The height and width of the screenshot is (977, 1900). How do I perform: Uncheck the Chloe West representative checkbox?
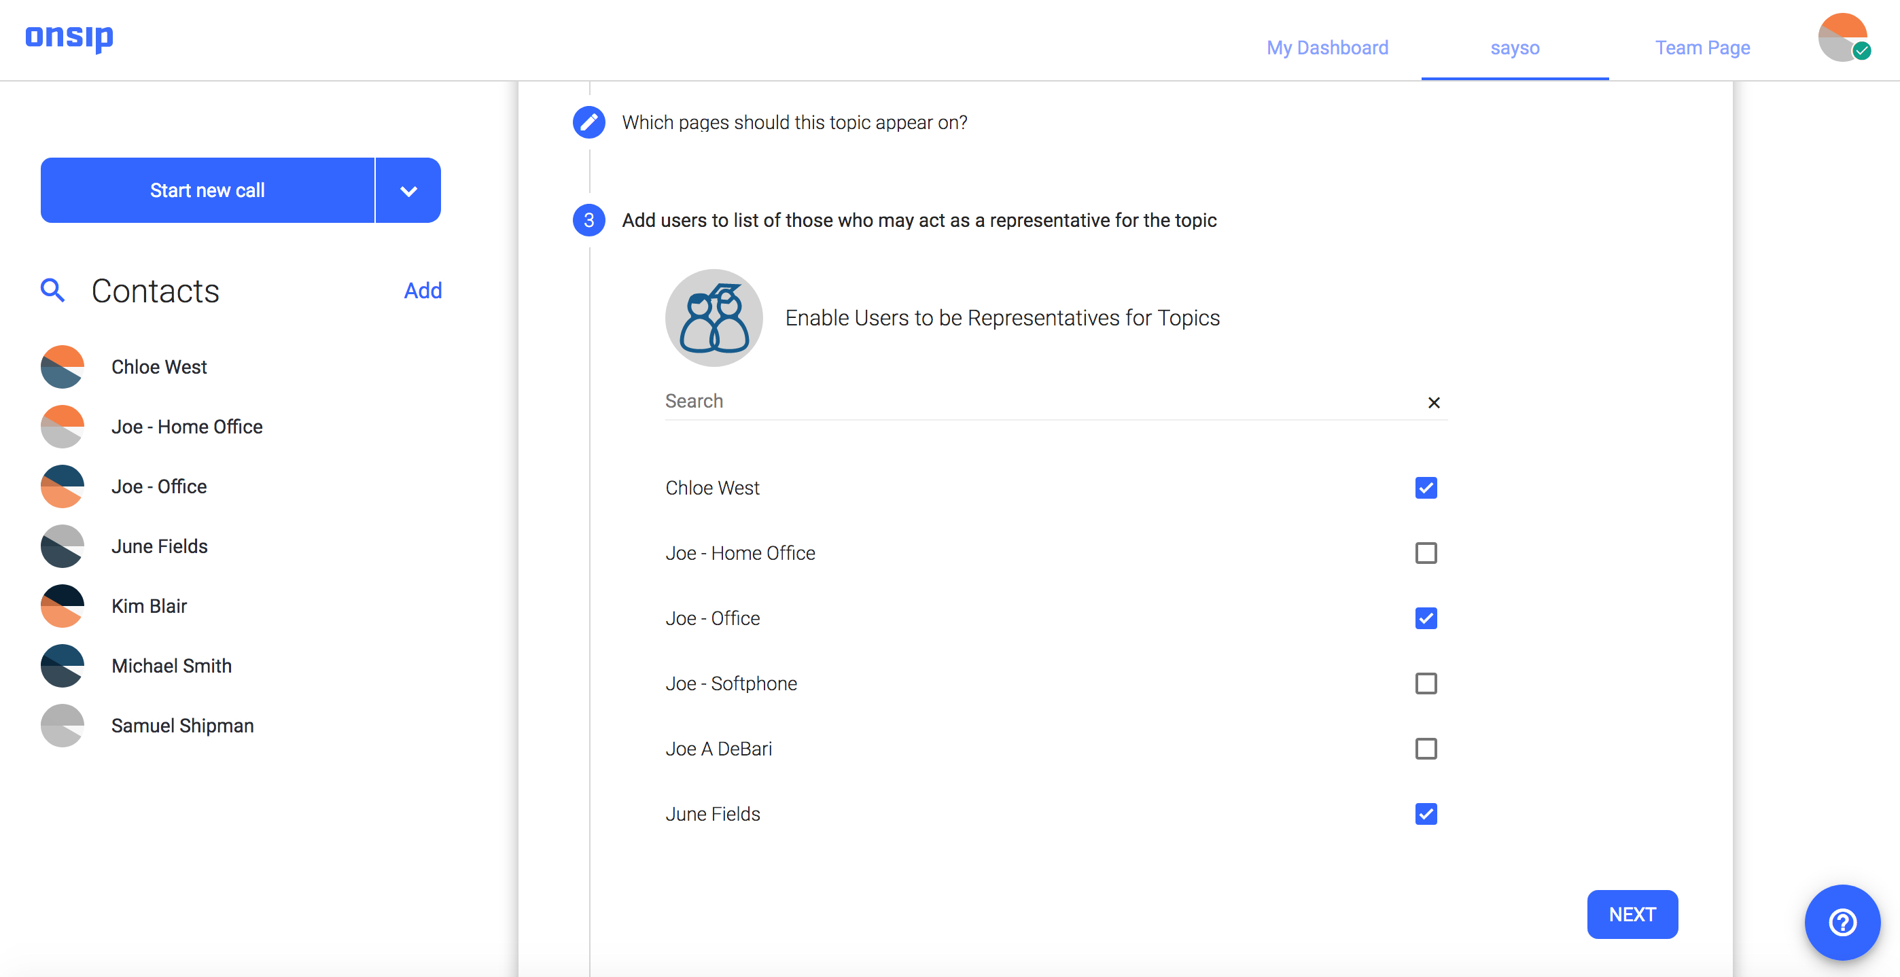tap(1426, 487)
